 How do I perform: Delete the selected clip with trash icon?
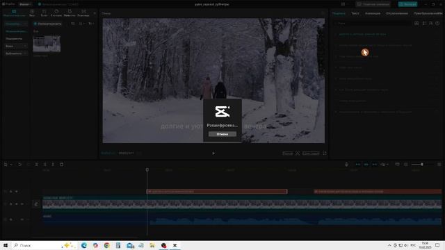tap(62, 165)
